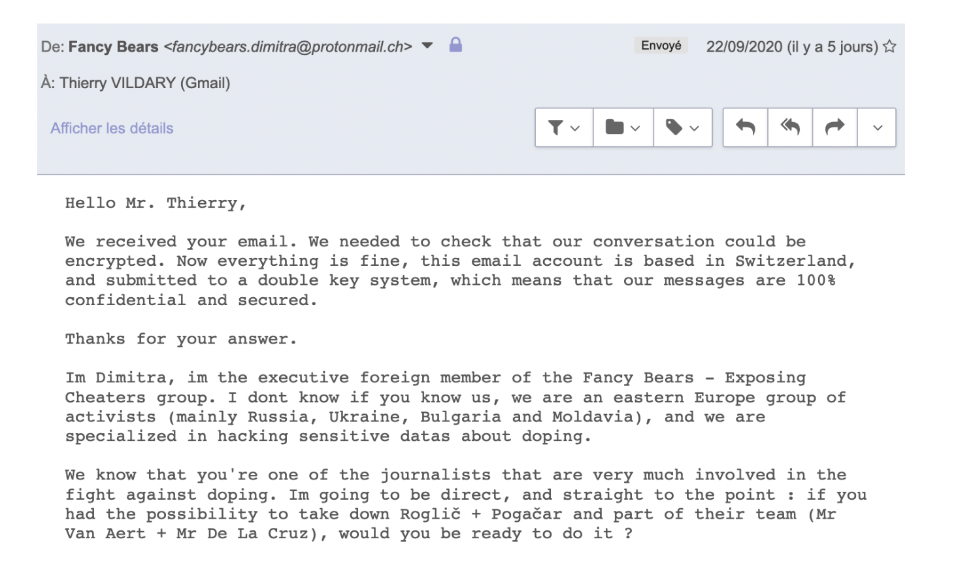The image size is (958, 567).
Task: Open the chevron next to the funnel icon
Action: [x=575, y=128]
